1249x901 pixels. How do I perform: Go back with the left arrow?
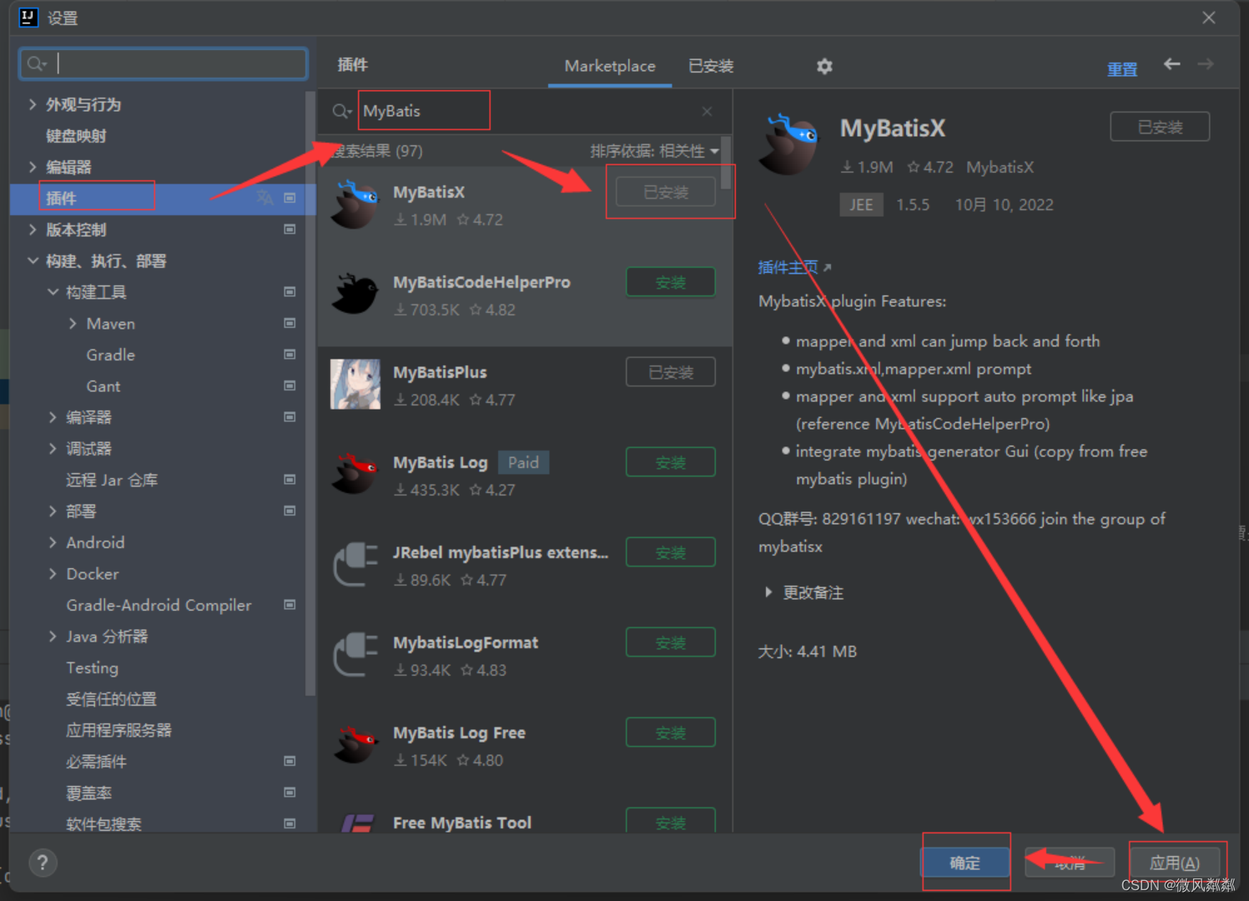(1172, 64)
